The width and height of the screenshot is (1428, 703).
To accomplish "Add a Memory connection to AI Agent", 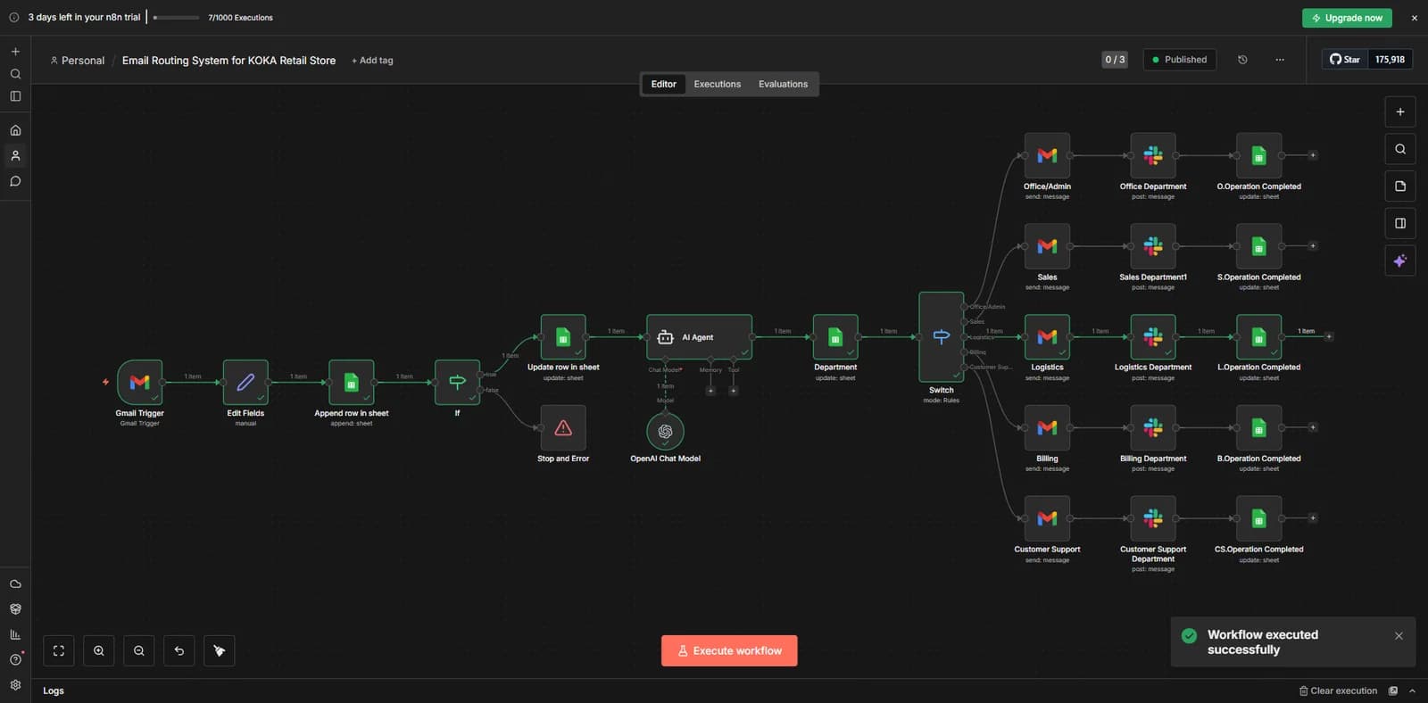I will coord(710,390).
